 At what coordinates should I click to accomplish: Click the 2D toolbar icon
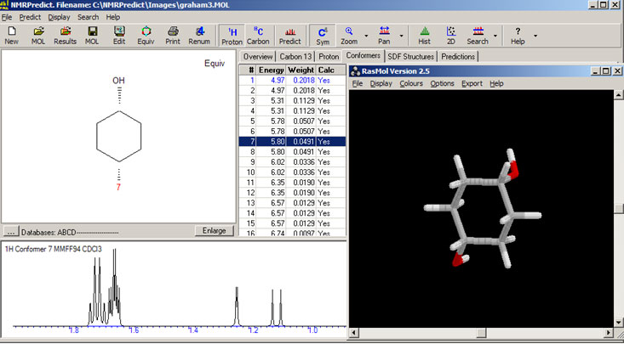coord(450,34)
